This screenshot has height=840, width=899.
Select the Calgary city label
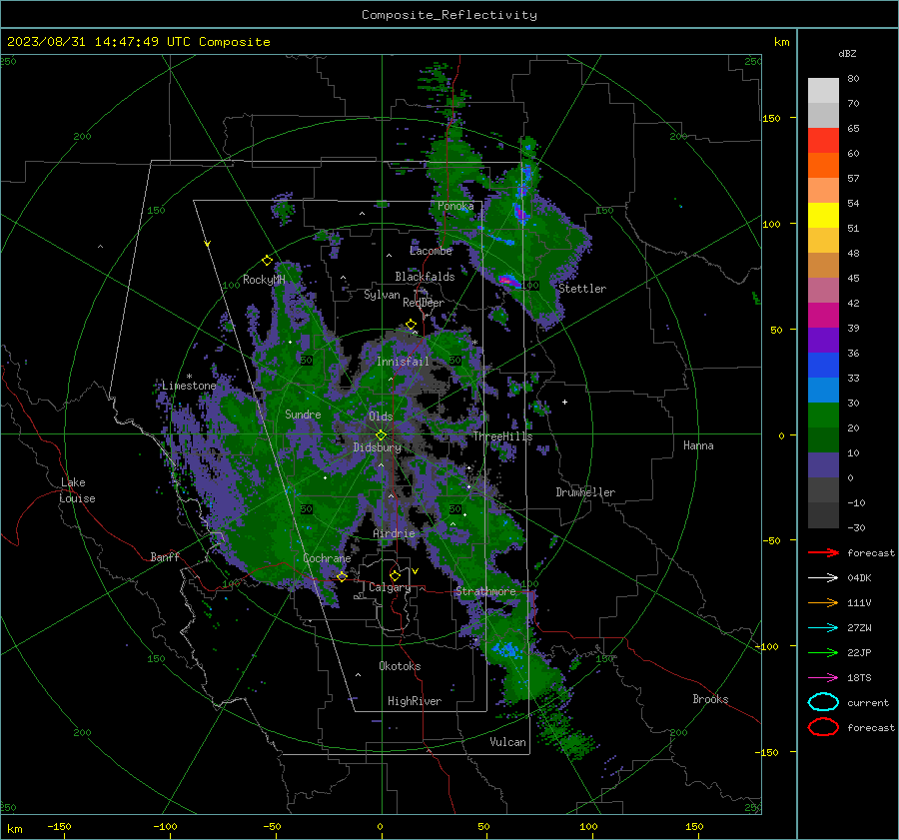pyautogui.click(x=390, y=587)
